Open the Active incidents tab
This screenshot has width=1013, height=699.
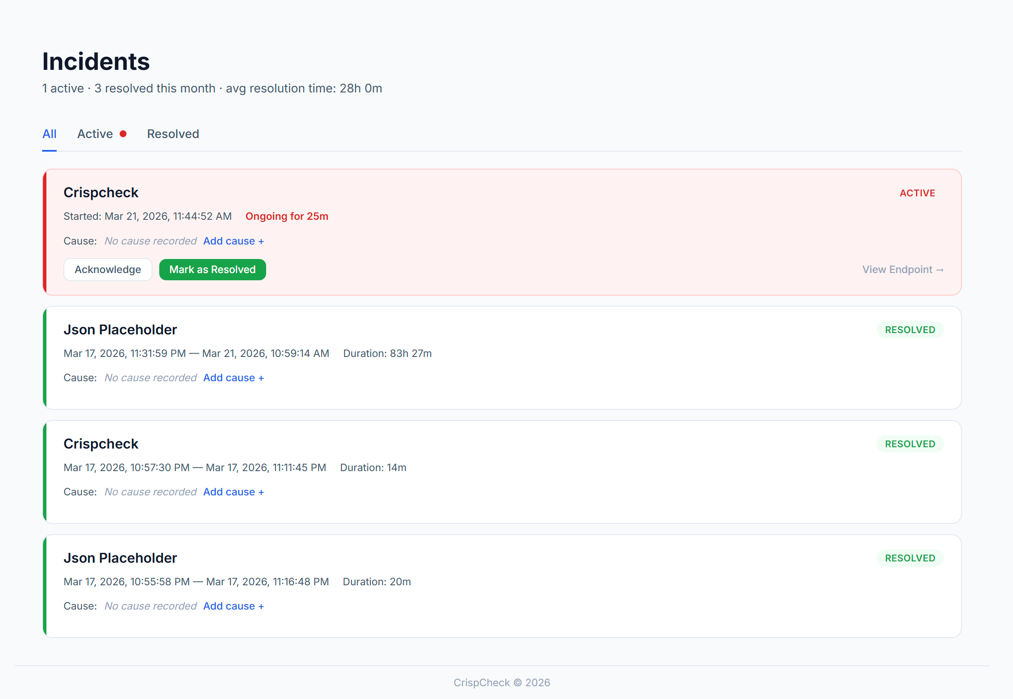coord(95,134)
